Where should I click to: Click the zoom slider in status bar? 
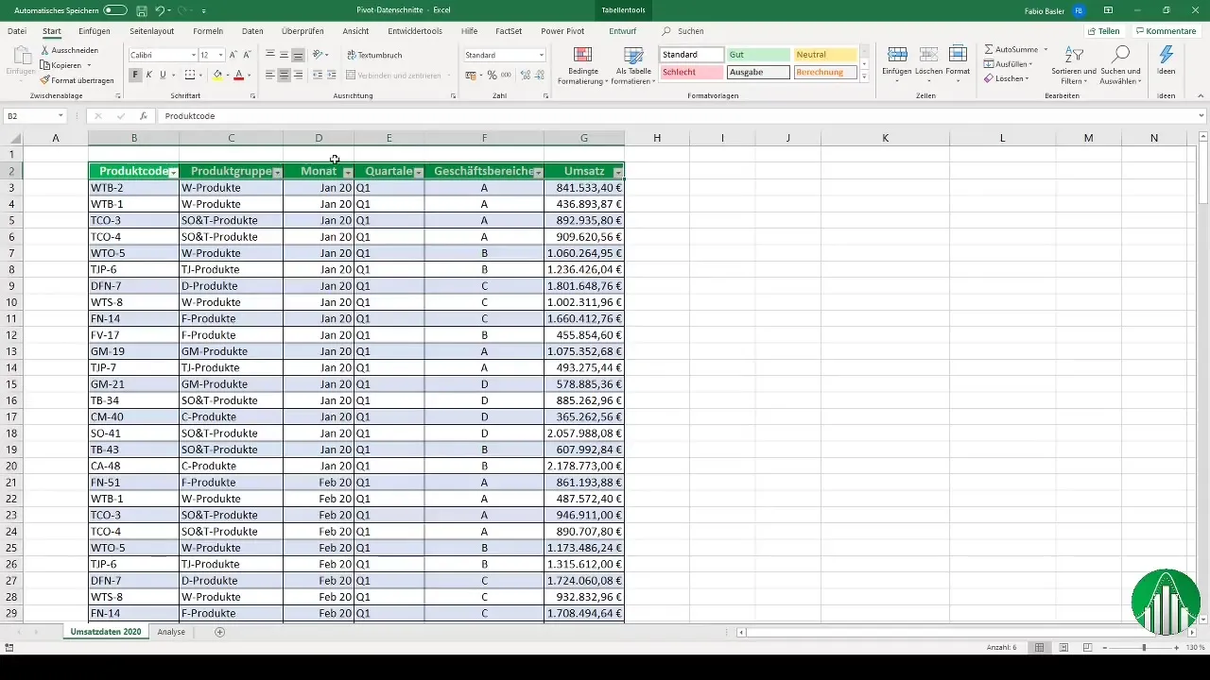1144,648
